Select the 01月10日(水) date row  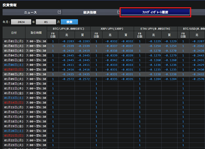point(14,84)
